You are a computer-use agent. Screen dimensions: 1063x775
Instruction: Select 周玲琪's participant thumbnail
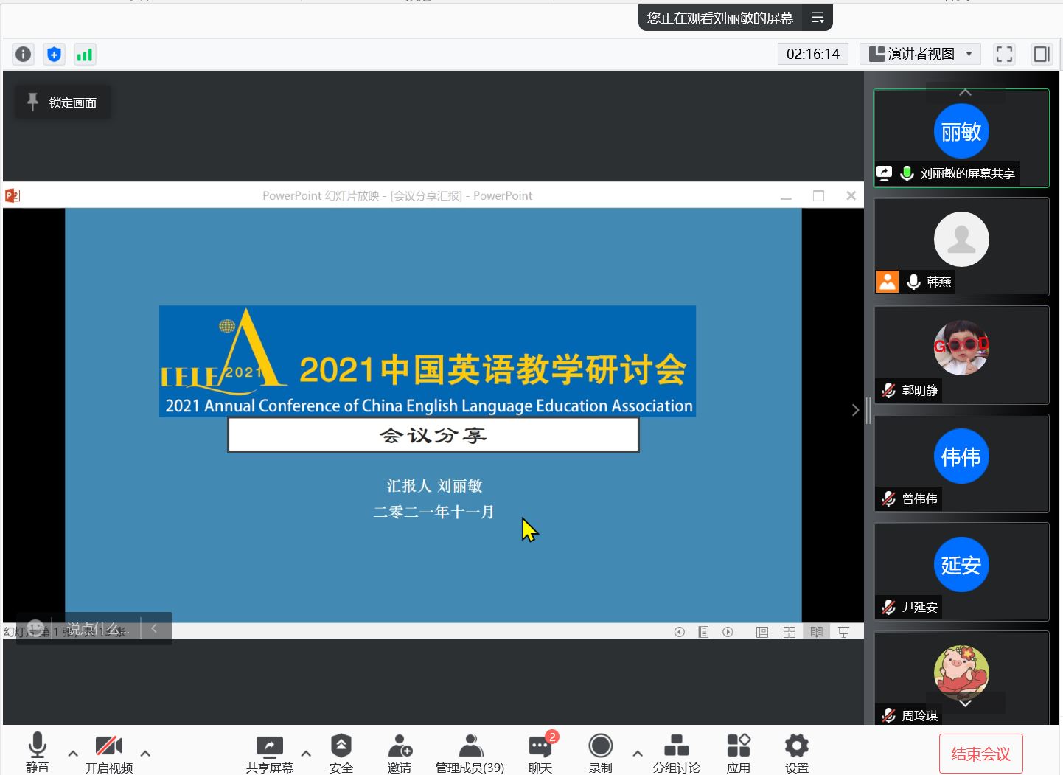tap(961, 678)
